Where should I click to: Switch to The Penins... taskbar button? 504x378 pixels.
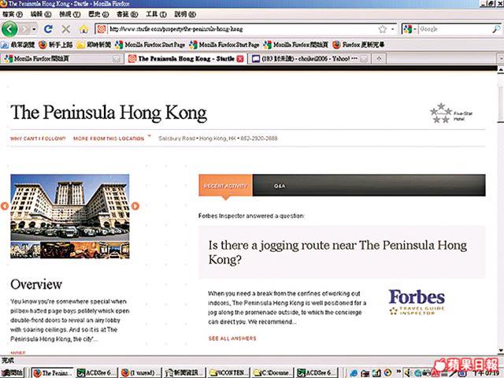[53, 372]
